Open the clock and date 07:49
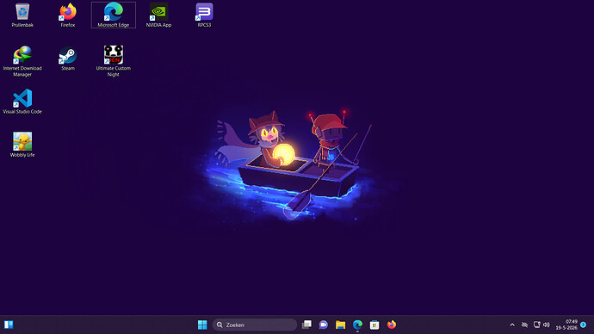 (x=566, y=325)
